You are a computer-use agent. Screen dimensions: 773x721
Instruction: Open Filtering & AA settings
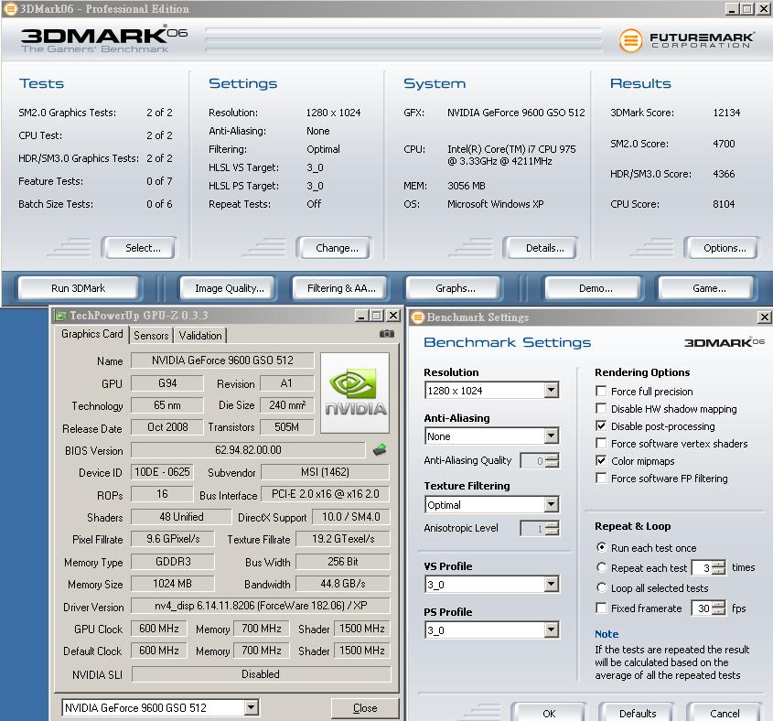coord(341,288)
